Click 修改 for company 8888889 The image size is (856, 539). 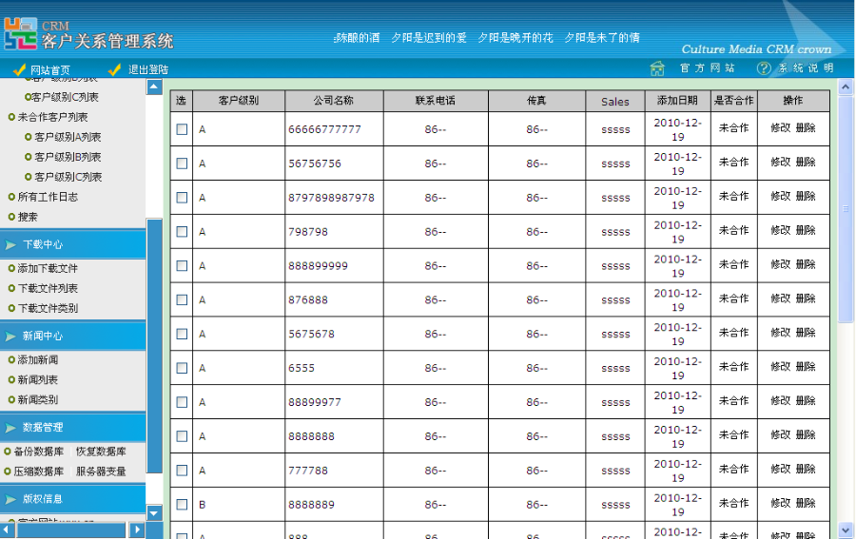pos(781,504)
